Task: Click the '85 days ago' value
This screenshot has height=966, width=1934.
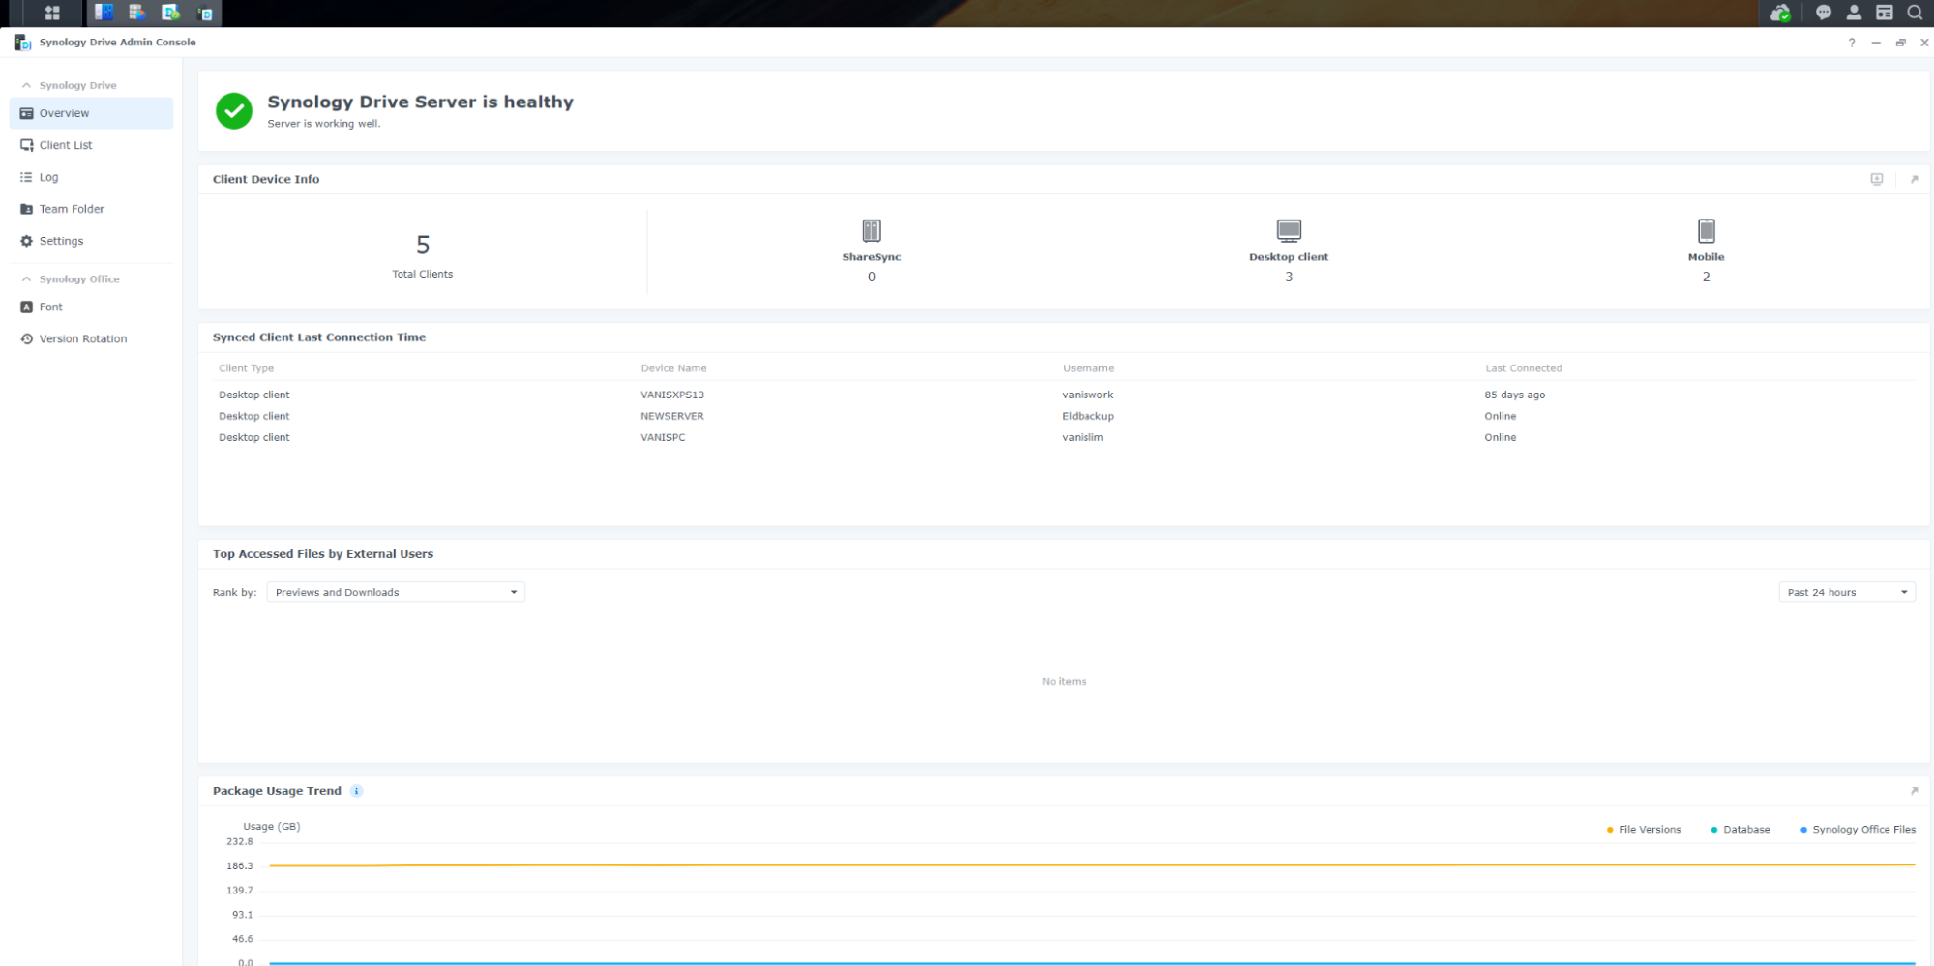Action: click(1515, 395)
